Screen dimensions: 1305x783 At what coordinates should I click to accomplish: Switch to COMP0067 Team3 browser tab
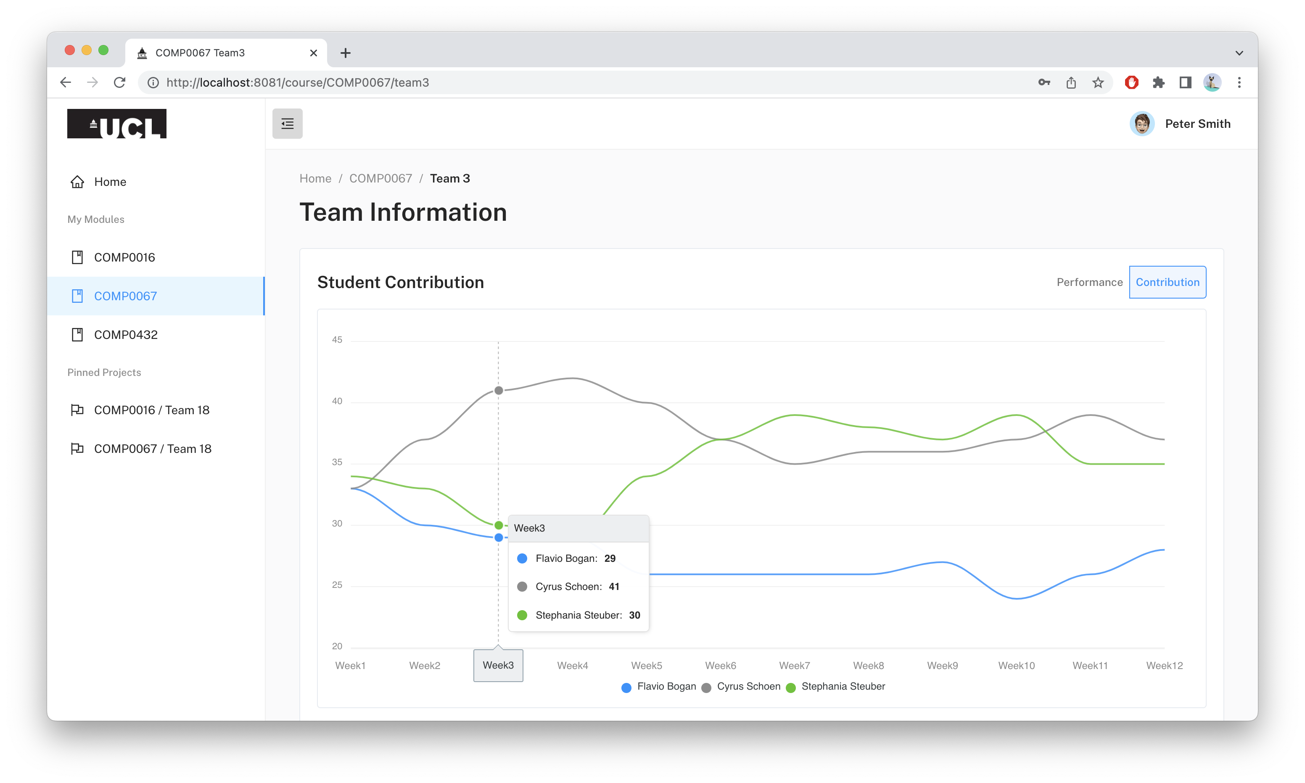click(226, 53)
